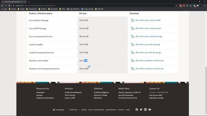Open Artificial Intelligence link

pyautogui.click(x=101, y=92)
